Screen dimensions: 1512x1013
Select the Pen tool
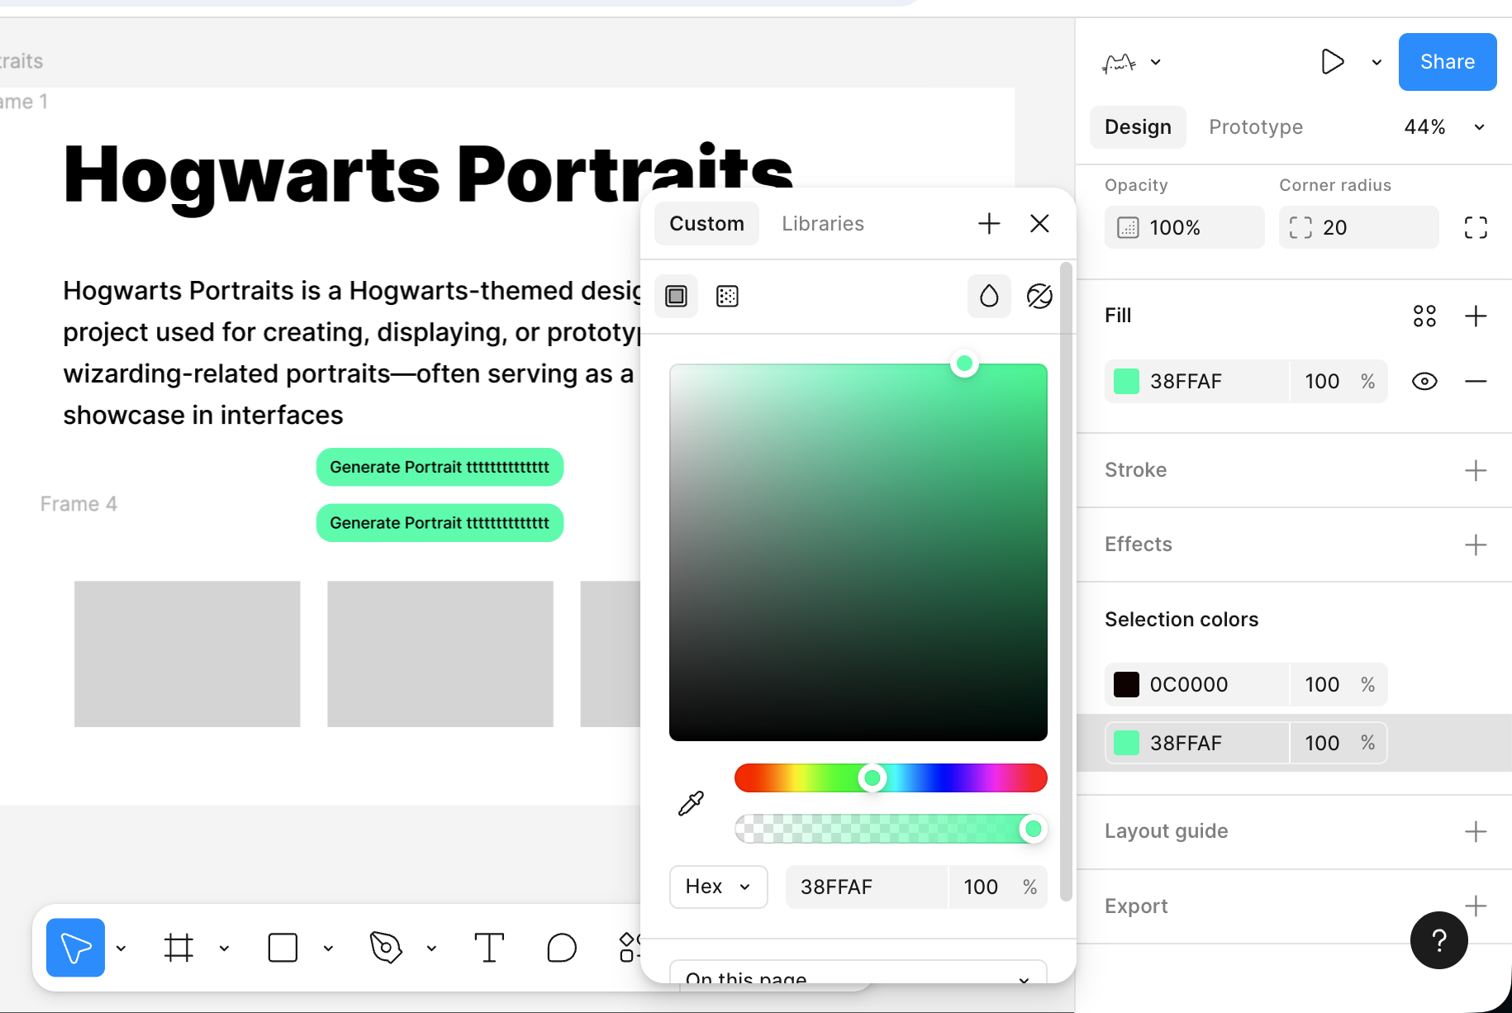(x=386, y=948)
